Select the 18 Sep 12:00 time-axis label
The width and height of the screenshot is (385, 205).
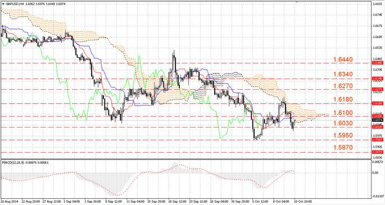coord(177,202)
